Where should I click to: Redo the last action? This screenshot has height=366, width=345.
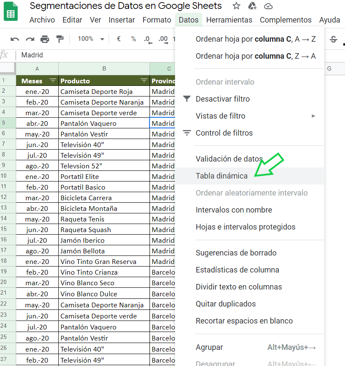[x=30, y=39]
